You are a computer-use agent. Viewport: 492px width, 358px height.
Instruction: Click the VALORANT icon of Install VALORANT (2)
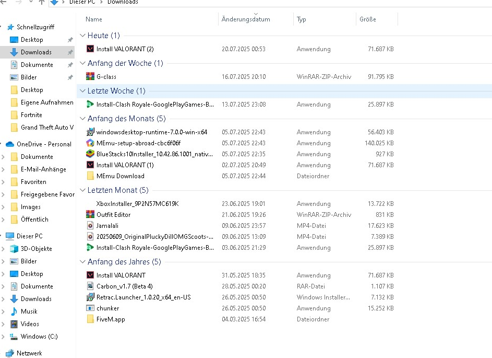tap(90, 49)
